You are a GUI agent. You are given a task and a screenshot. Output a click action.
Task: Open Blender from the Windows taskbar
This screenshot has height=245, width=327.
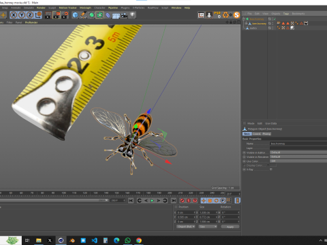[x=72, y=240]
